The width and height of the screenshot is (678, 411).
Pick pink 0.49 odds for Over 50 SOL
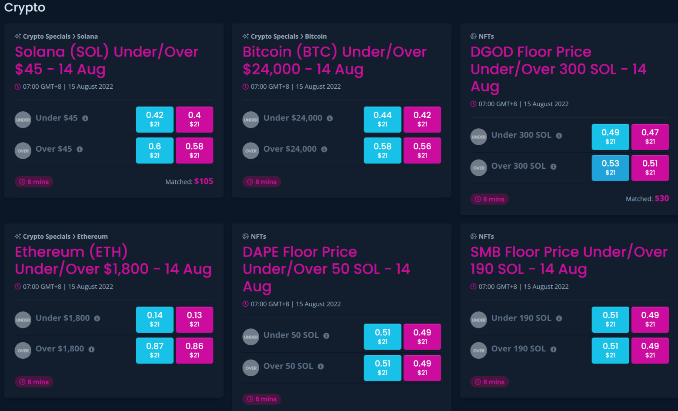coord(422,368)
